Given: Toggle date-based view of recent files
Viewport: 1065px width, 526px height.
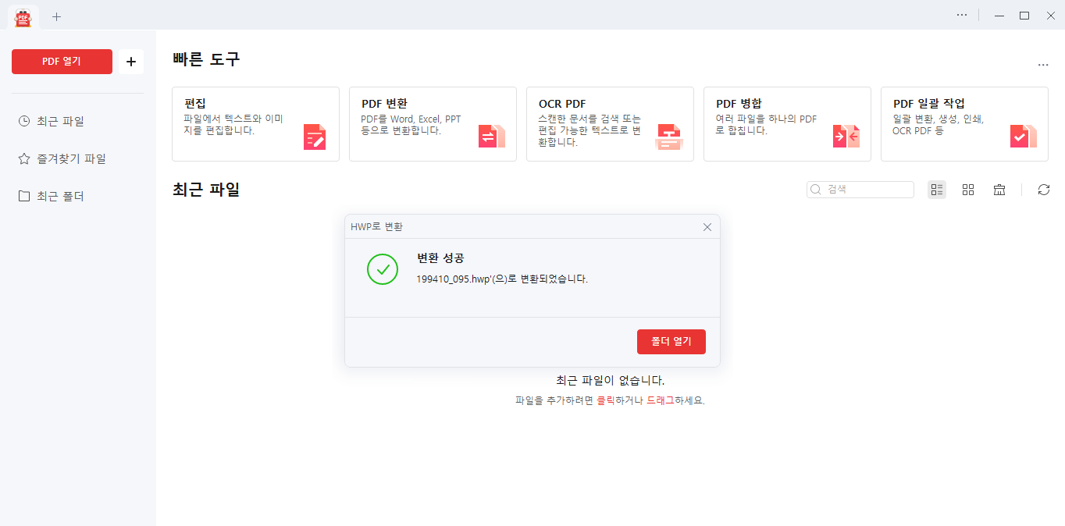Looking at the screenshot, I should pyautogui.click(x=999, y=189).
